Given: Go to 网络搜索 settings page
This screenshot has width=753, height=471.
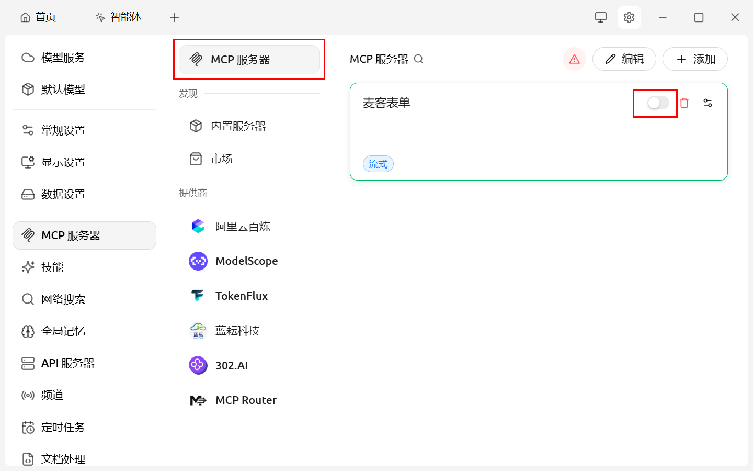Looking at the screenshot, I should click(x=63, y=299).
